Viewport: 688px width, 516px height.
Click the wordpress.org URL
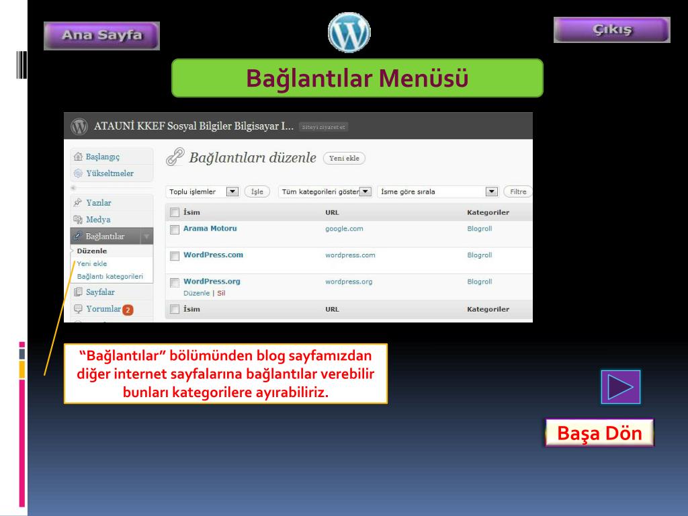[x=349, y=282]
